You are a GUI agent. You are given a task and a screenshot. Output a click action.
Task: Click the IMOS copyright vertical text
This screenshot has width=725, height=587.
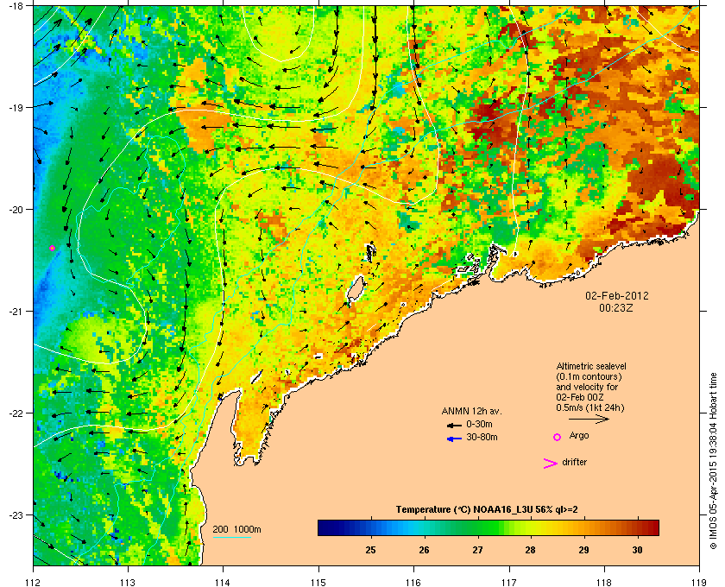(x=713, y=462)
